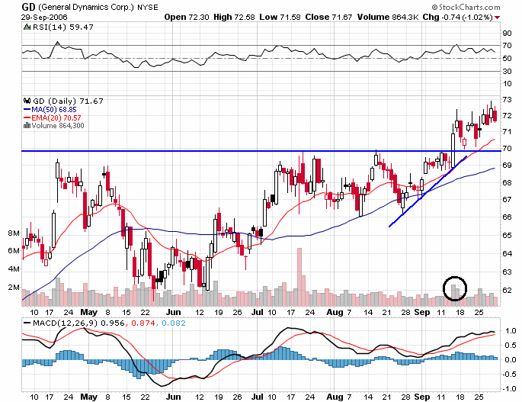The width and height of the screenshot is (522, 402).
Task: Click the green RSI indicator triangle icon
Action: (27, 27)
